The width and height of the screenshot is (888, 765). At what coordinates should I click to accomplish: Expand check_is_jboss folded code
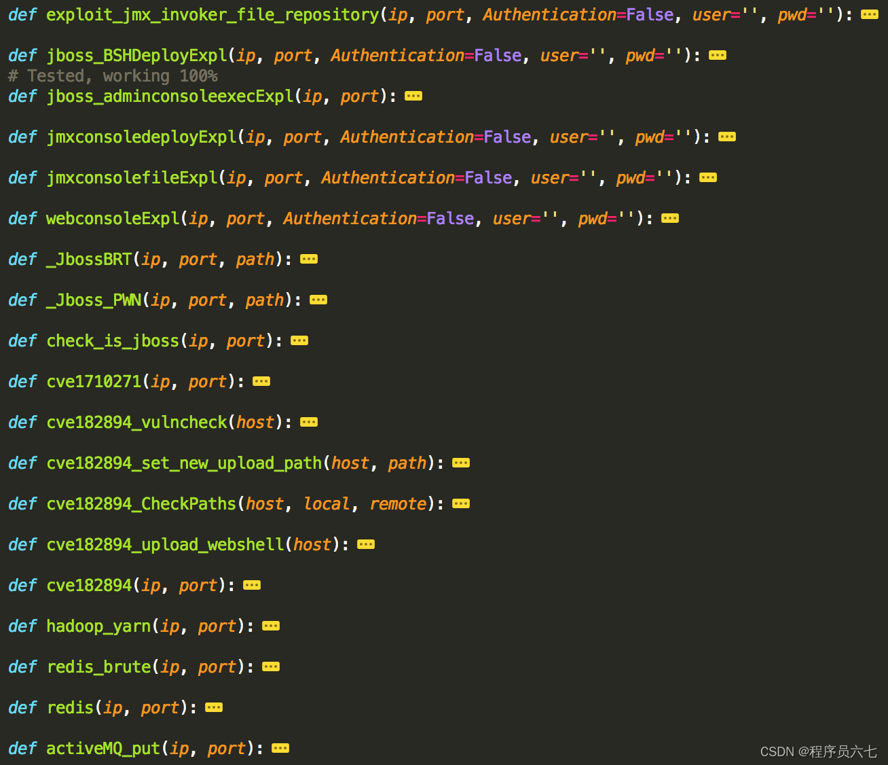click(x=299, y=340)
